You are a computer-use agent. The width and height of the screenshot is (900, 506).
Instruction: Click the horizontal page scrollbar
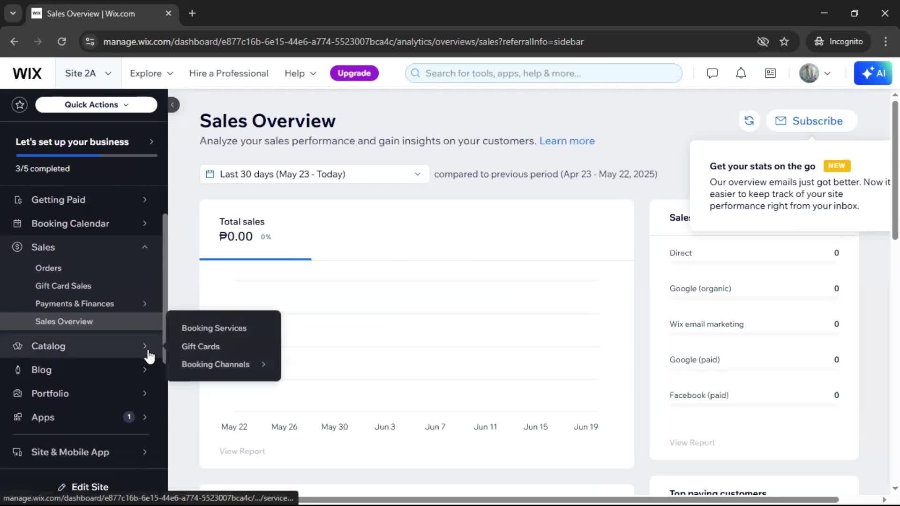(x=568, y=500)
